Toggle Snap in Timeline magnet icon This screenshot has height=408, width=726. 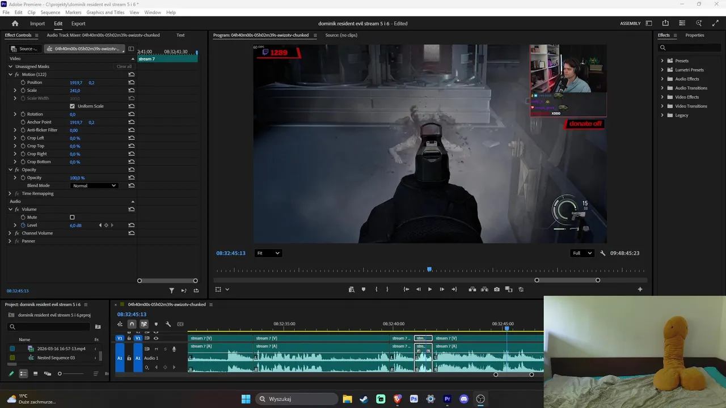(132, 324)
